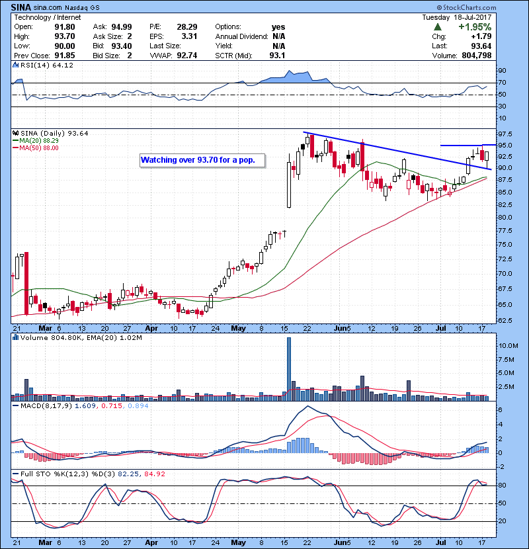Click the May 15 tall volume spike bar
This screenshot has height=549, width=529.
click(289, 369)
